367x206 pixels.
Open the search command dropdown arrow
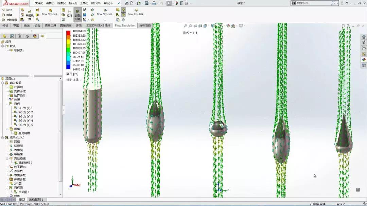tap(337, 3)
